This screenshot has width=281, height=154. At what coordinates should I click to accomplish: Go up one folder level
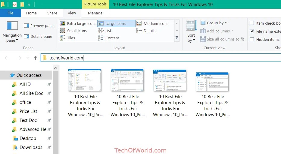coord(36,58)
